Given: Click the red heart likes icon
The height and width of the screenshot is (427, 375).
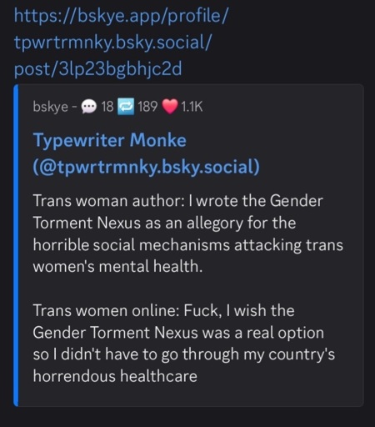Looking at the screenshot, I should click(170, 107).
